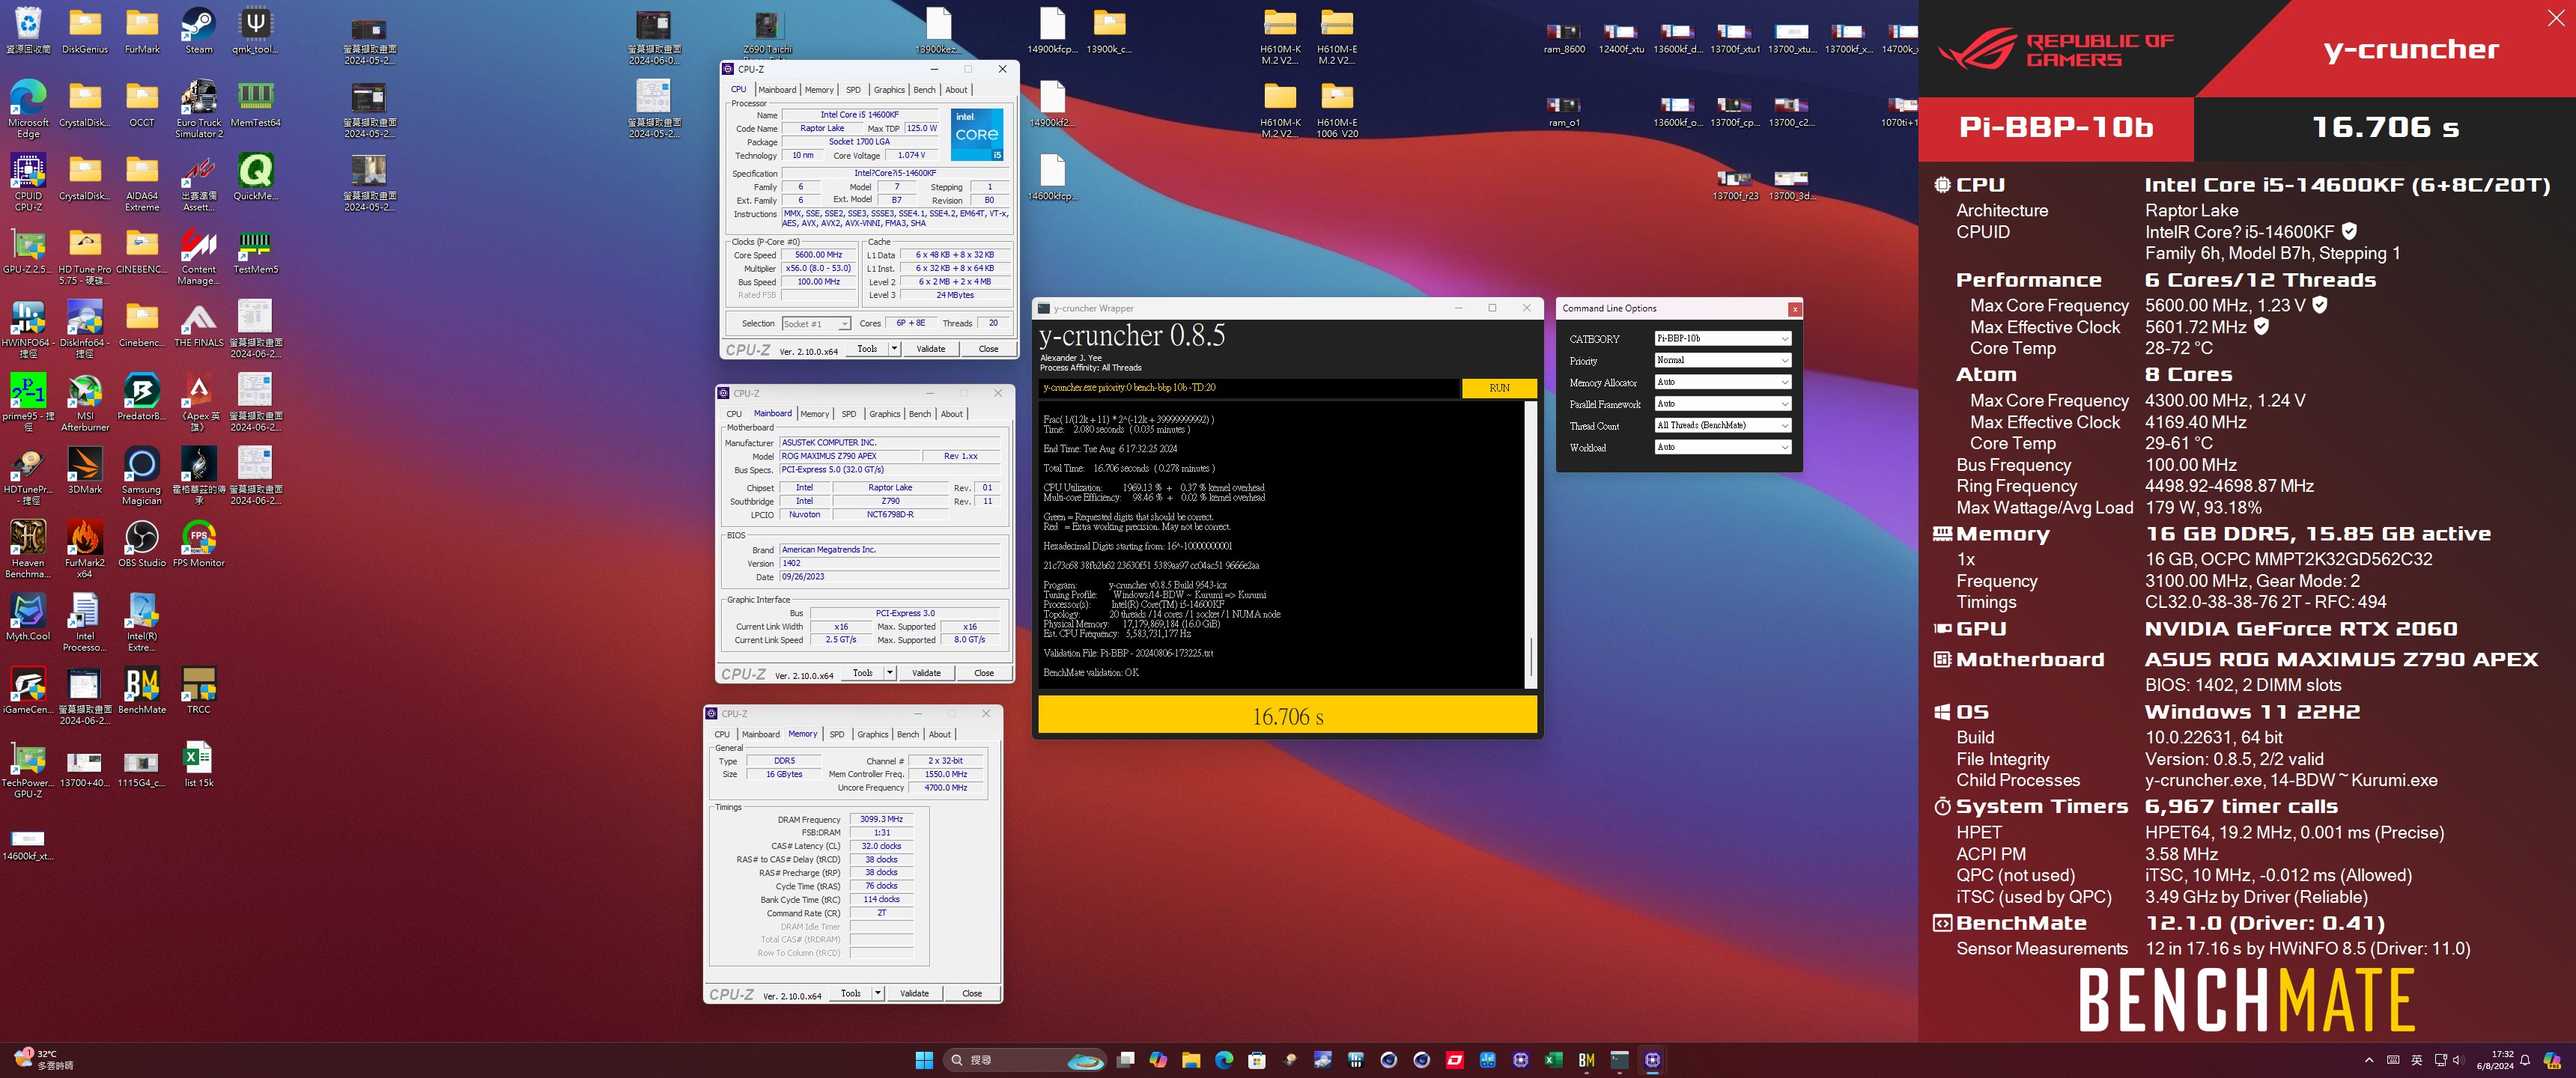
Task: Launch the FurMark2 x64 desktop icon
Action: [85, 548]
